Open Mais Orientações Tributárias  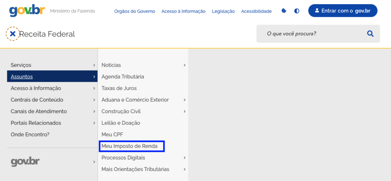point(136,169)
